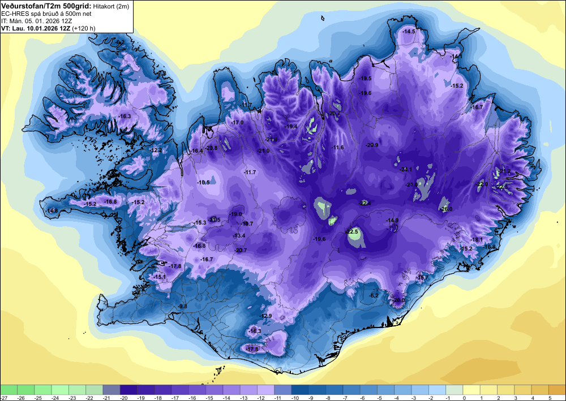This screenshot has width=566, height=401.
Task: Click the -15.7 temperature value
Action: pos(422,277)
